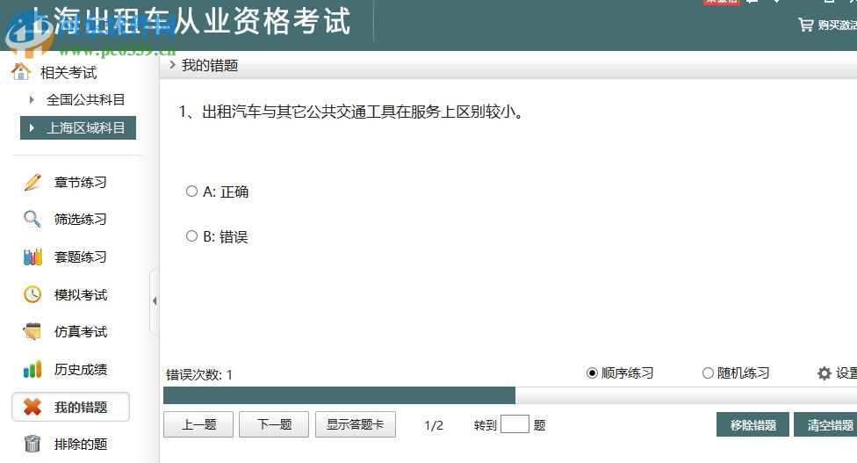Click the red X icon for 我的错题
The height and width of the screenshot is (463, 857).
tap(32, 407)
